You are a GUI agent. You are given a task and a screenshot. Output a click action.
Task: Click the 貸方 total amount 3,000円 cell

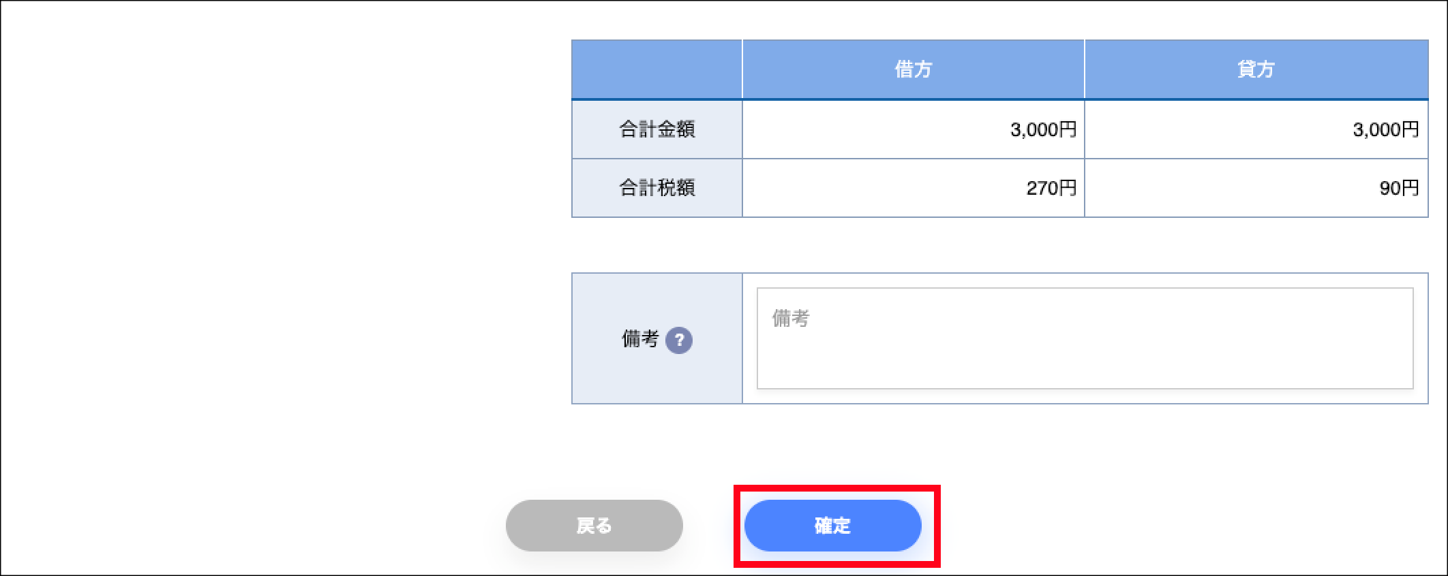coord(1256,129)
